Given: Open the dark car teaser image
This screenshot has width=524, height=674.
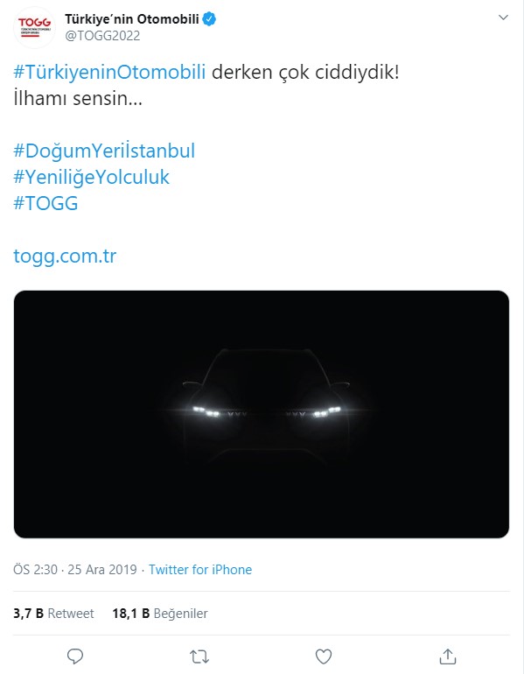Looking at the screenshot, I should 262,414.
